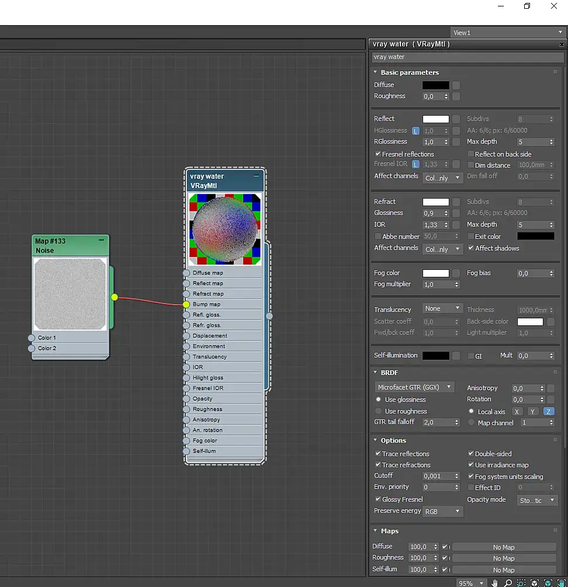Activate the Zoom Region tool

click(521, 583)
